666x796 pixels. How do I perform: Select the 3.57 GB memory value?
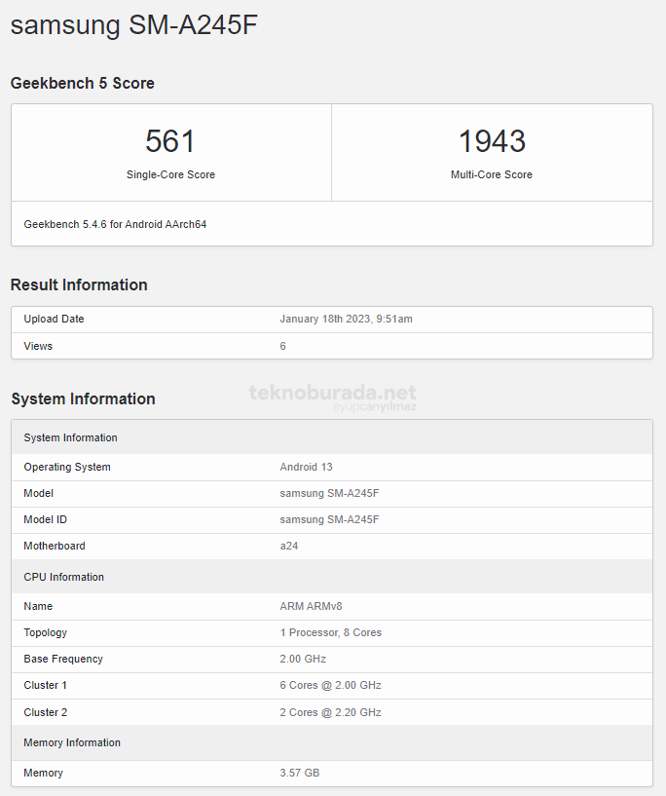pos(300,774)
